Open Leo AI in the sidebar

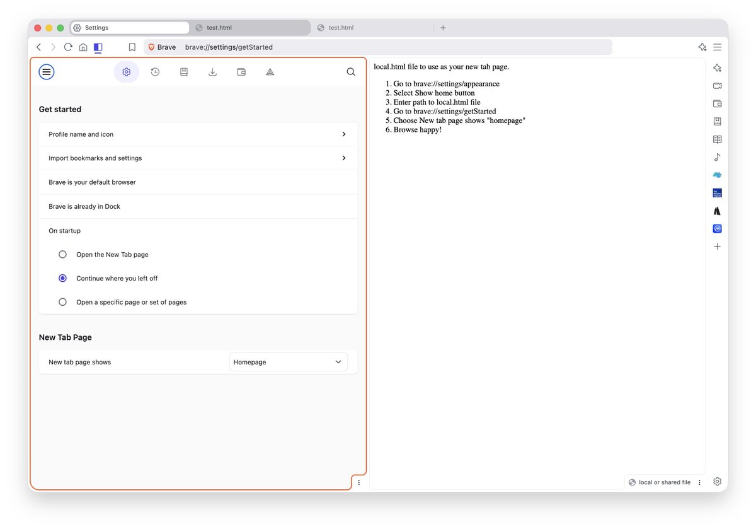(x=717, y=68)
